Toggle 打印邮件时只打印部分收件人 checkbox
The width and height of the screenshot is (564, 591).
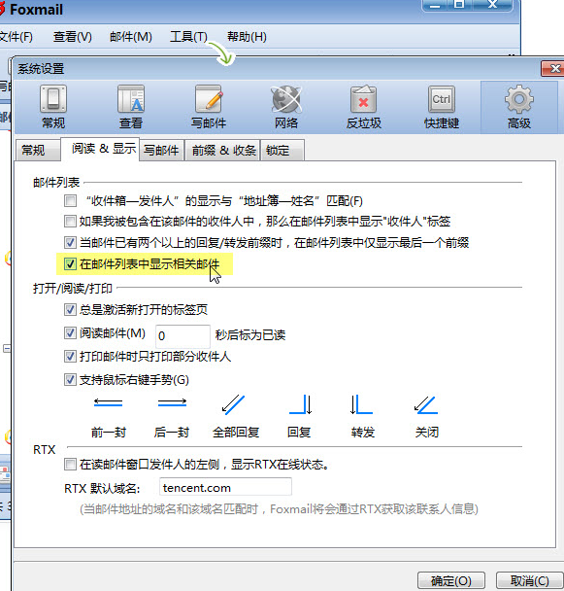(70, 356)
